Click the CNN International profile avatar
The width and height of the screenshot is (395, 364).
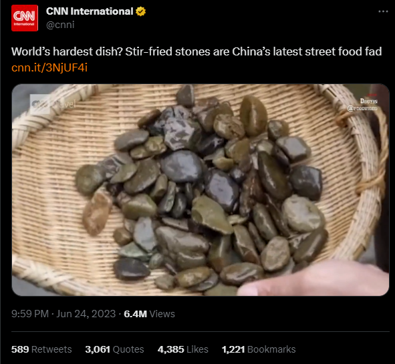pos(25,18)
